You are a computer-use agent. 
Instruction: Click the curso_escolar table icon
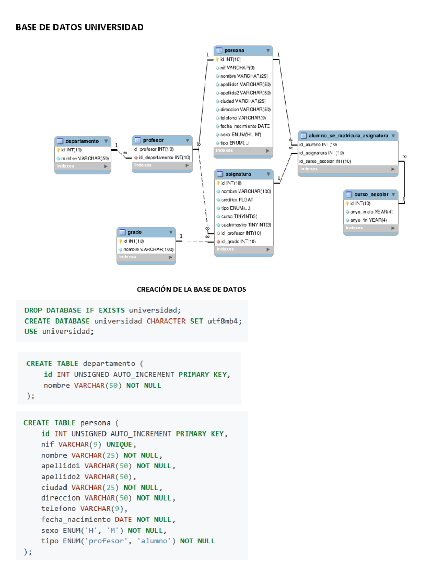pyautogui.click(x=349, y=194)
